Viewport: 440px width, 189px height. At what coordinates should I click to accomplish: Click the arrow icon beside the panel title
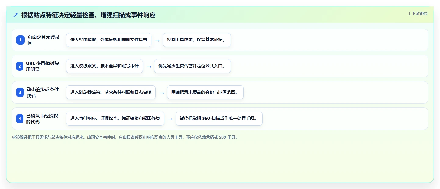pyautogui.click(x=16, y=15)
